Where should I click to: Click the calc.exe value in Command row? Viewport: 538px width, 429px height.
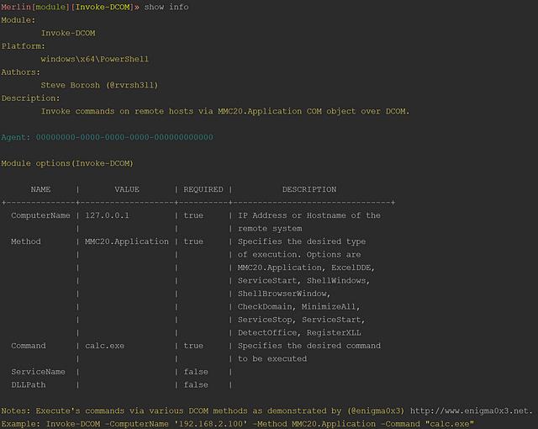[104, 346]
